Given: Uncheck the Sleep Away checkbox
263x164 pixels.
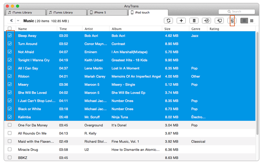Looking at the screenshot, I should pos(10,35).
